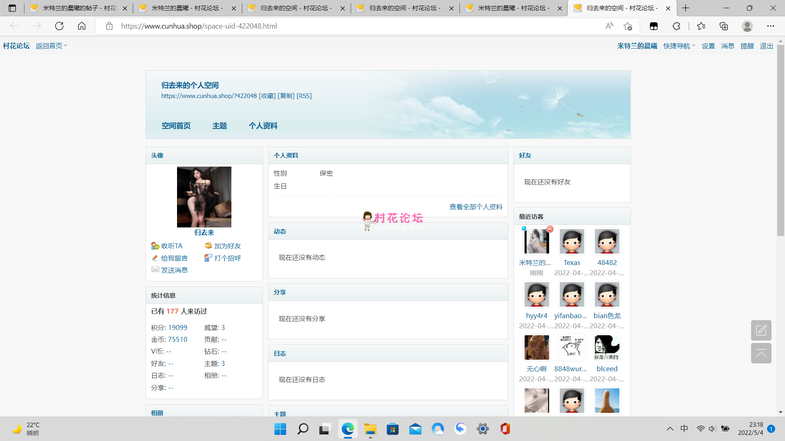Click the 归去来 username under the avatar
The height and width of the screenshot is (441, 785).
204,232
